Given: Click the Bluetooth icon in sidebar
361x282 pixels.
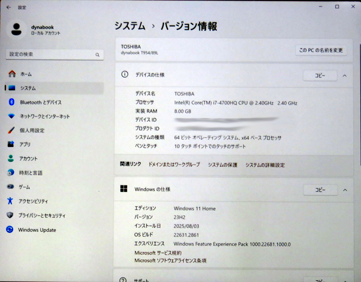Looking at the screenshot, I should 12,102.
